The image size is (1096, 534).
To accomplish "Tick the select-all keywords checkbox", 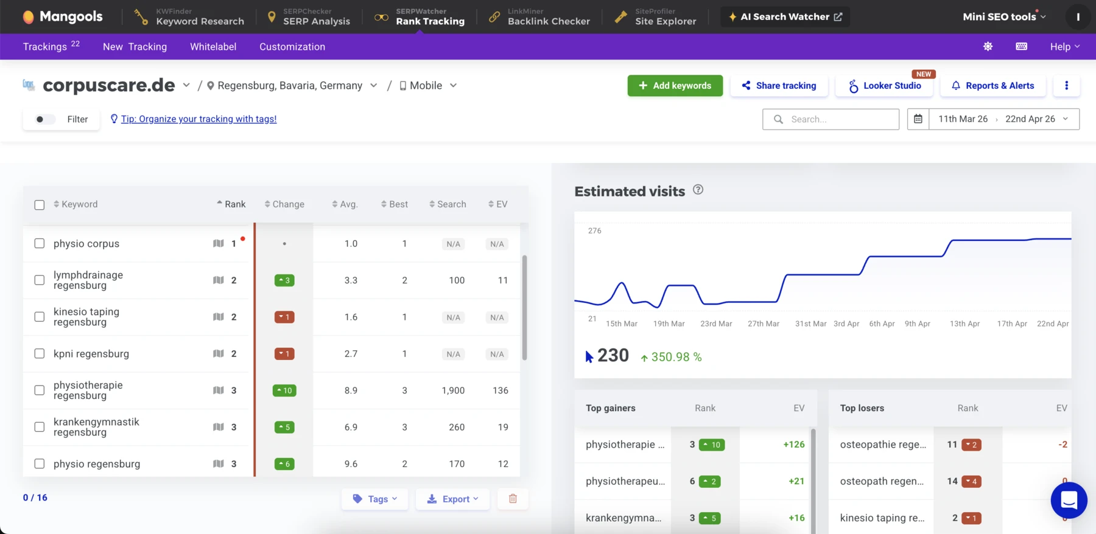I will click(x=40, y=205).
